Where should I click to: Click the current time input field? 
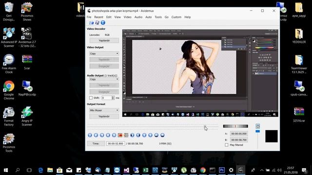point(116,143)
